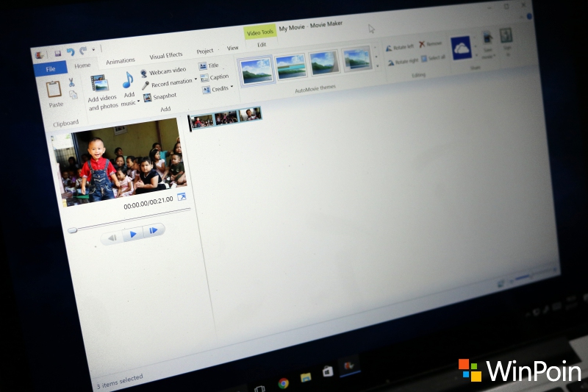
Task: Click Movie Maker app icon in title bar
Action: (x=40, y=55)
